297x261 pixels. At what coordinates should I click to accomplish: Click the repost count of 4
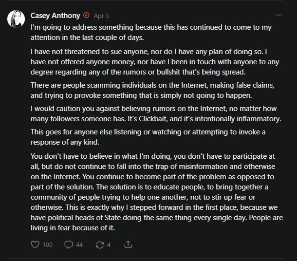[109, 244]
